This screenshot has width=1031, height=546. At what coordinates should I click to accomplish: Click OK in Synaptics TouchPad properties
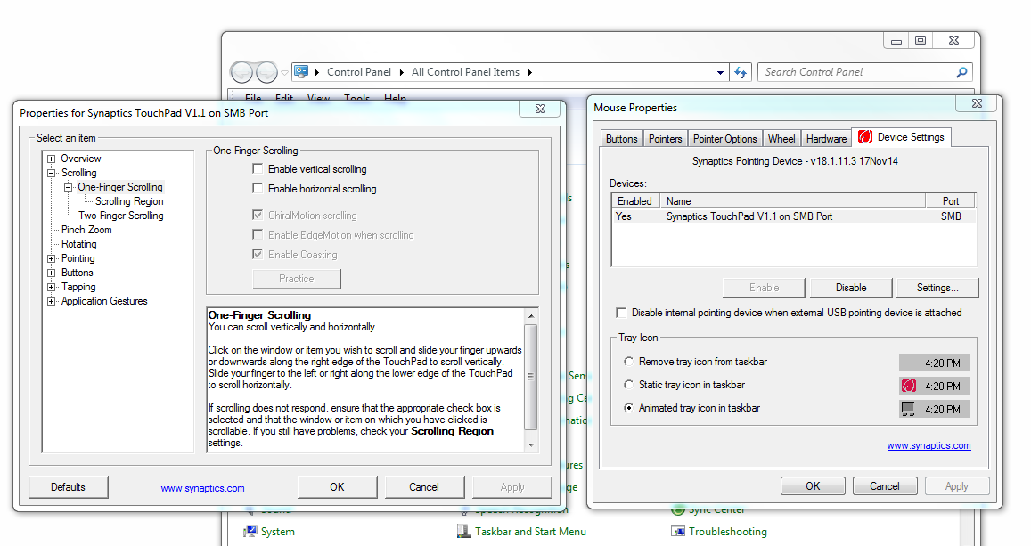click(338, 487)
